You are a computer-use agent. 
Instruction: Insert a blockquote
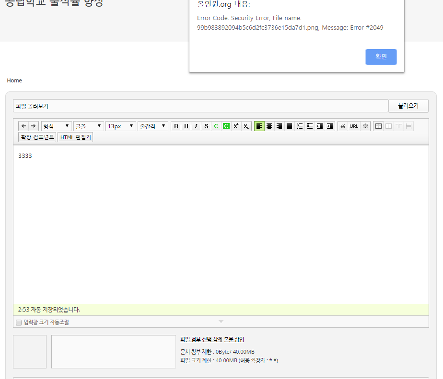pos(343,126)
